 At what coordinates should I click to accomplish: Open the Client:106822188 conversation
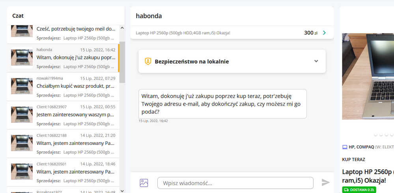tap(63, 144)
